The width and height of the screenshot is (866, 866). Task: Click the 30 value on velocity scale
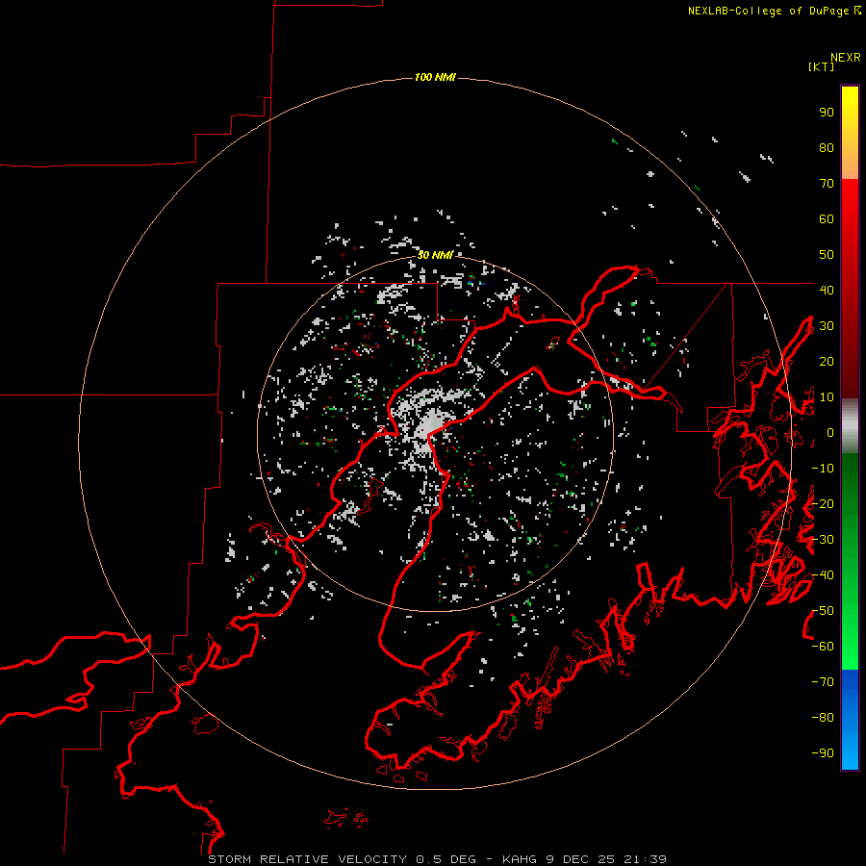[x=827, y=326]
